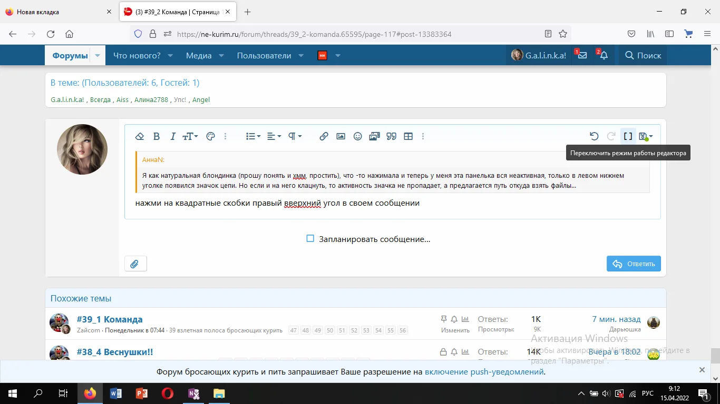
Task: Click the Firefox address bar URL
Action: [314, 34]
